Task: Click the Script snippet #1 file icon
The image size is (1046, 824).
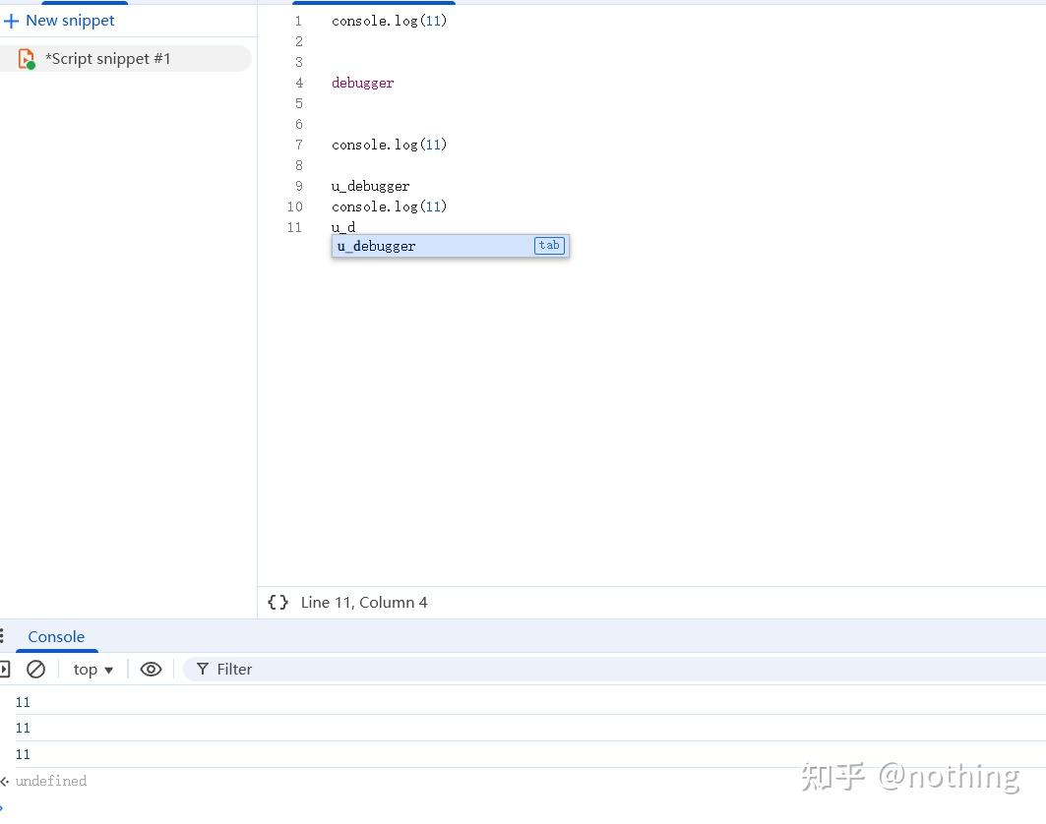Action: pyautogui.click(x=26, y=59)
